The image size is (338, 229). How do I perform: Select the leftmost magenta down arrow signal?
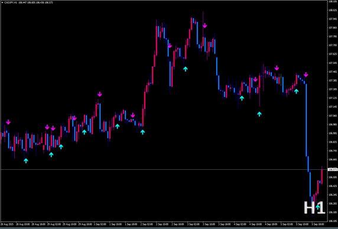click(x=8, y=122)
